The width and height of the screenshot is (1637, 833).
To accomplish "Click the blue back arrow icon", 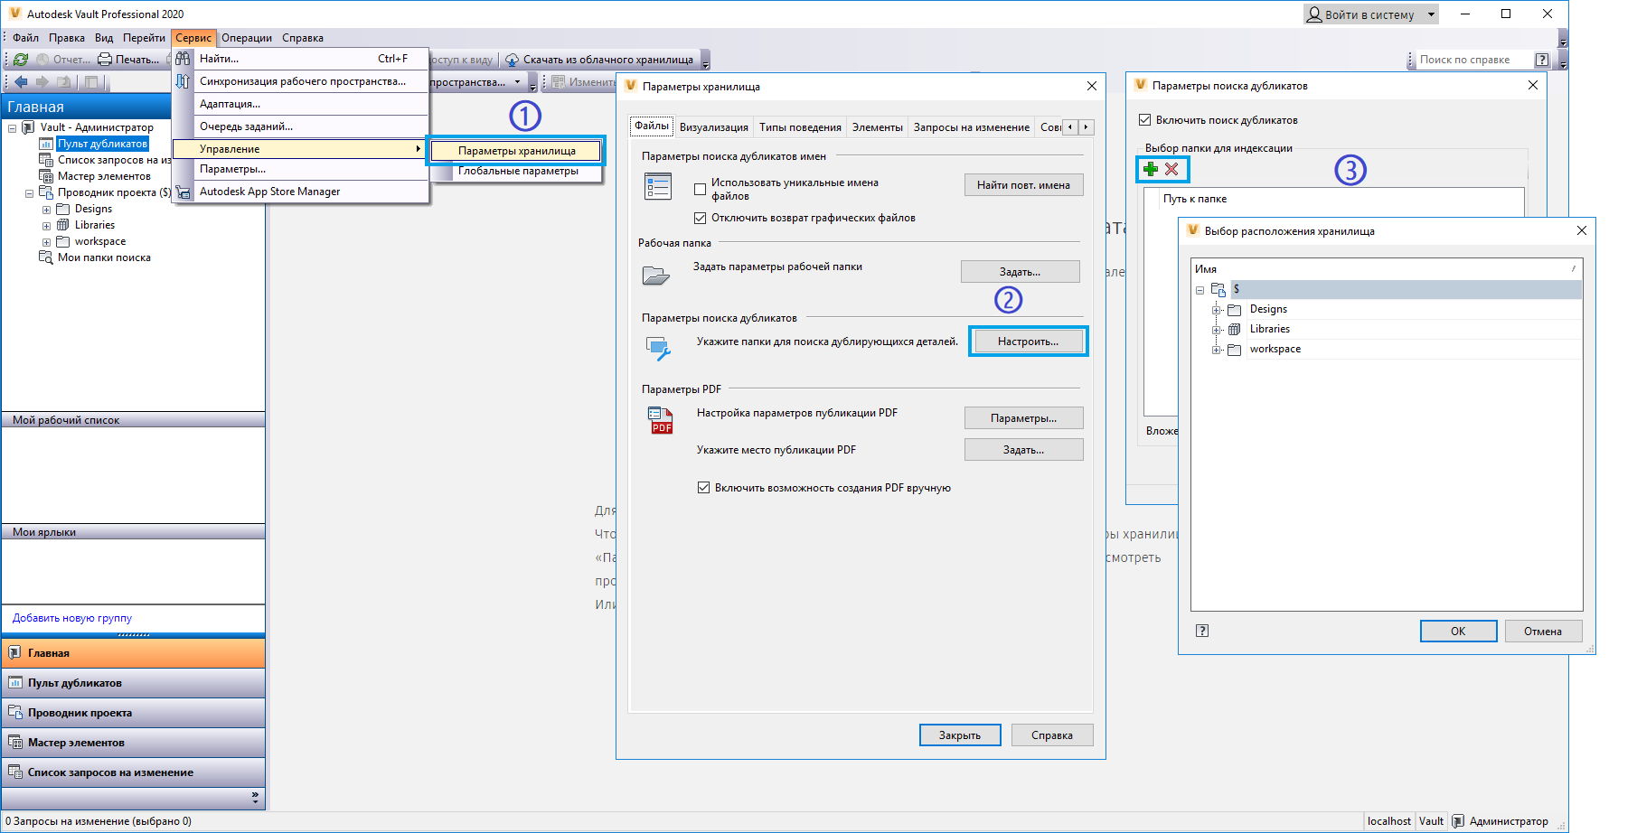I will (x=21, y=82).
